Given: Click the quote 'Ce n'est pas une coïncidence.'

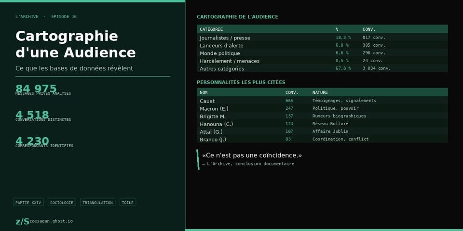Looking at the screenshot, I should point(252,155).
